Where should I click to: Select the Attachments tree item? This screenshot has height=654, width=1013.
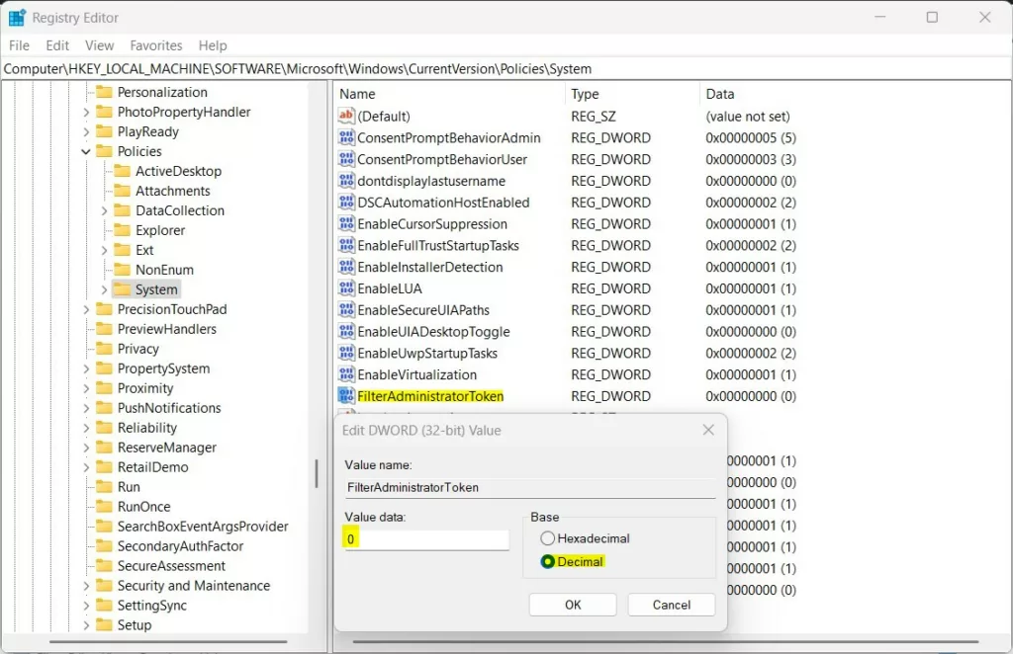point(172,191)
